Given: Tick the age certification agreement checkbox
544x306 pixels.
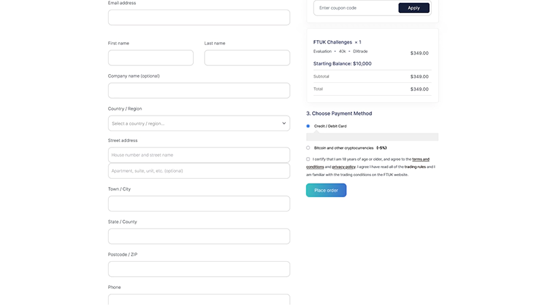Looking at the screenshot, I should coord(308,159).
